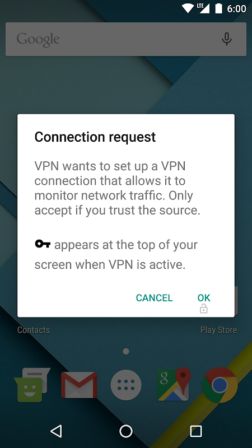Screen dimensions: 252x448
Task: Tap the LTE signal strength indicator
Action: point(204,8)
